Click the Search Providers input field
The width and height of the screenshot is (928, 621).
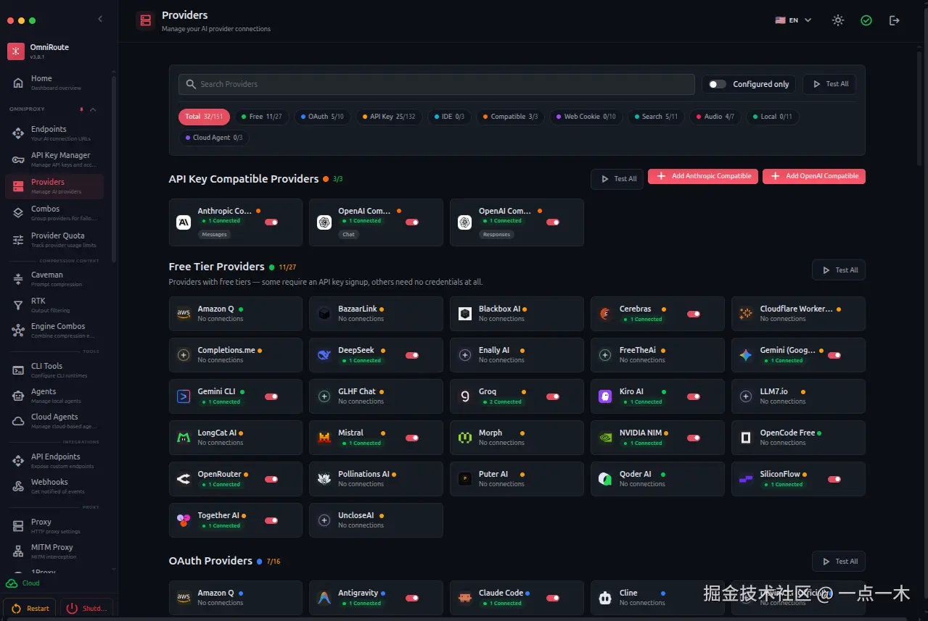pos(437,84)
